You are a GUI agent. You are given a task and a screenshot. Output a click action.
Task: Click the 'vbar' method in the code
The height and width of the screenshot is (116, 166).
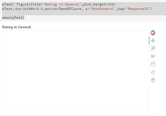pyautogui.click(x=18, y=9)
